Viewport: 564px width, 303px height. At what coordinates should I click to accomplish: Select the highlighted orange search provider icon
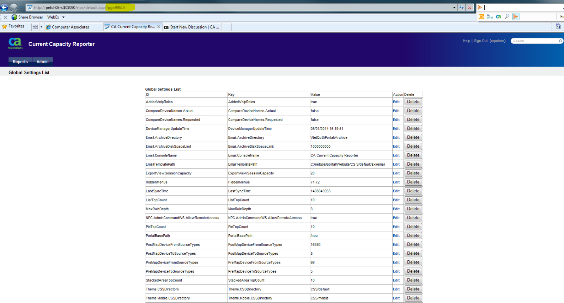tap(516, 17)
